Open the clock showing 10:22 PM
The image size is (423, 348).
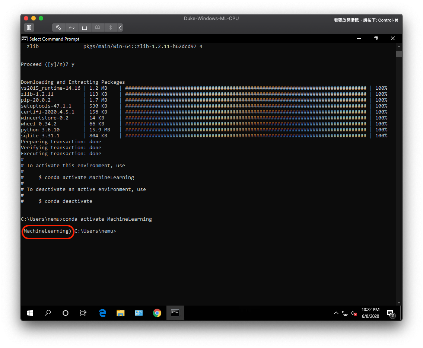click(x=370, y=313)
